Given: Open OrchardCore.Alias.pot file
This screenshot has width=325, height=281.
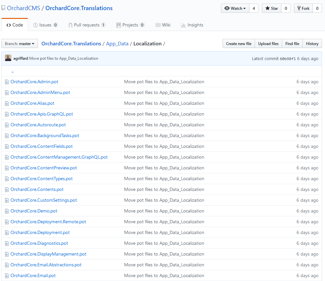Looking at the screenshot, I should coord(32,103).
